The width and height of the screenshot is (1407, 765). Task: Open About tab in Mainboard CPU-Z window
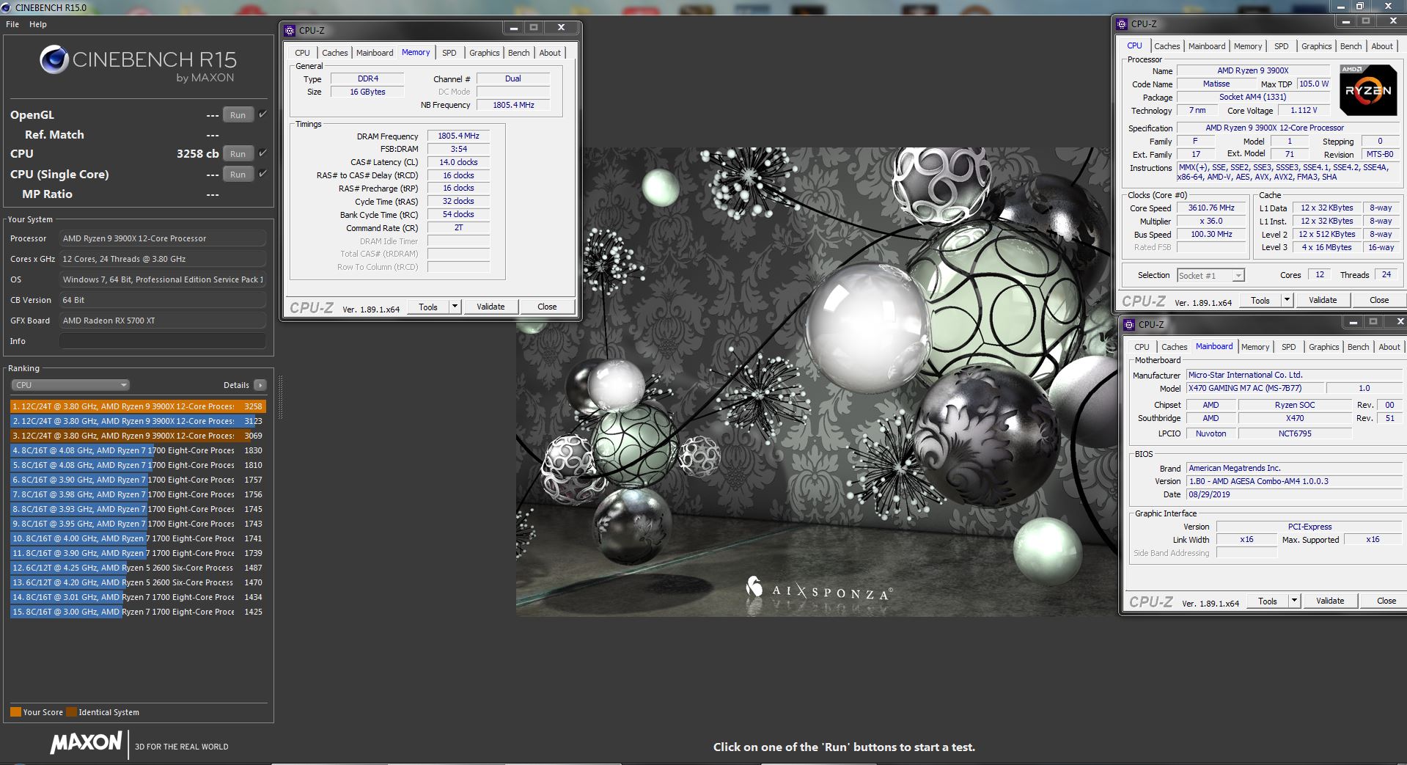coord(1389,347)
